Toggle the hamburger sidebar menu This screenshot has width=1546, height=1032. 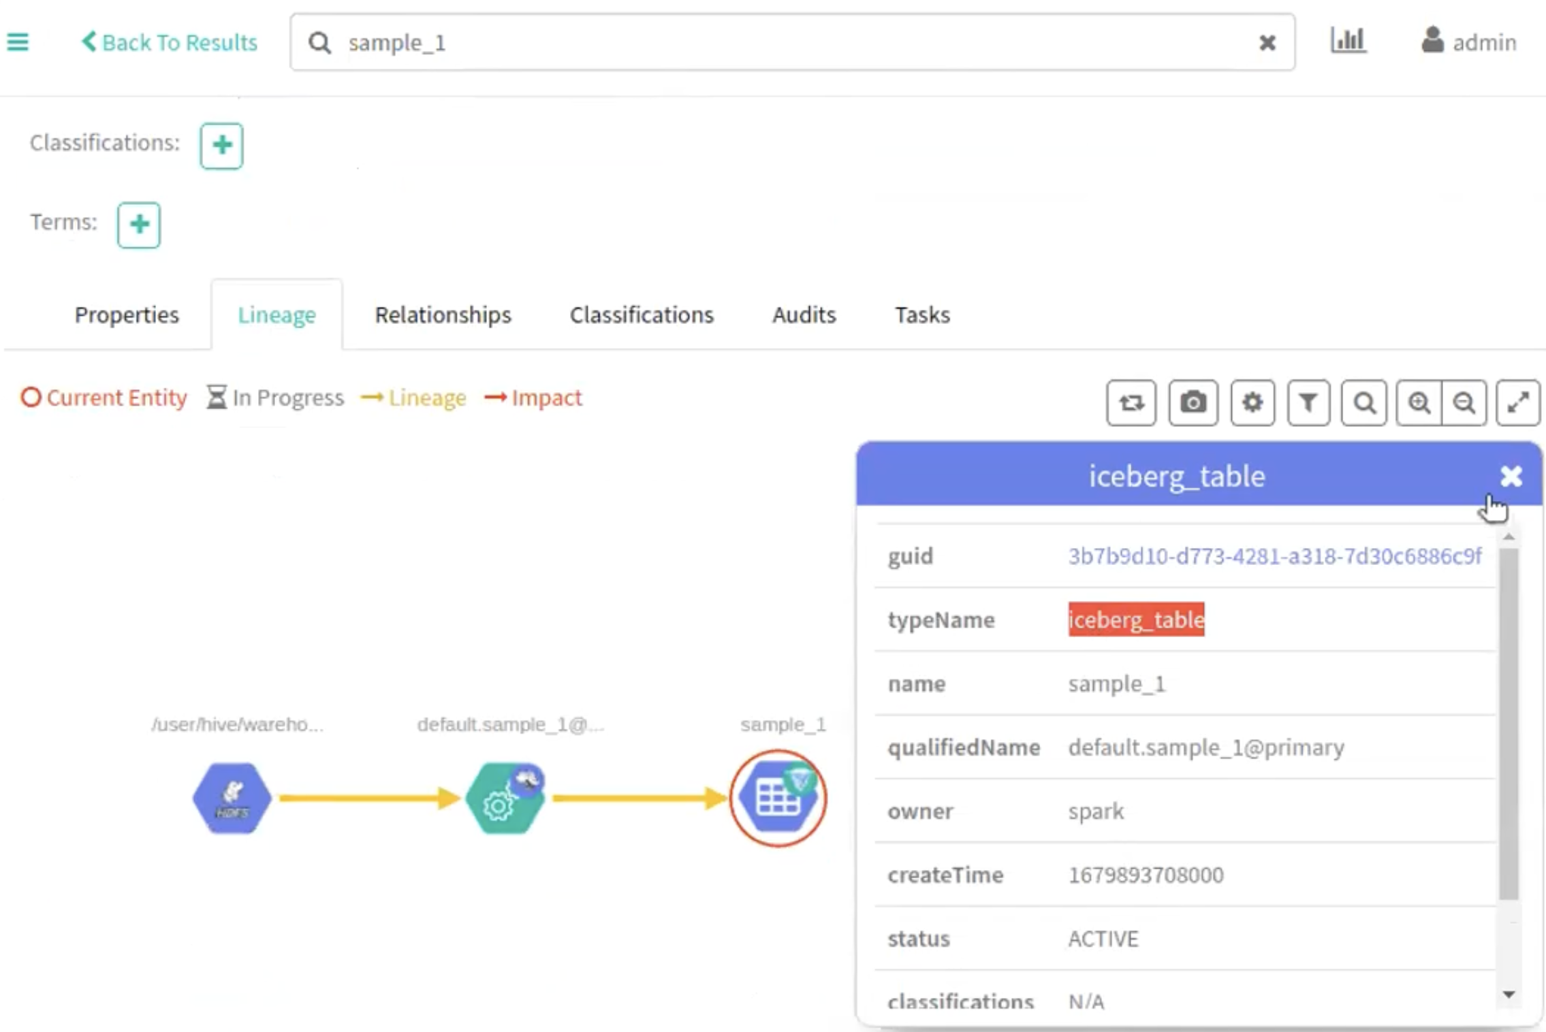(x=18, y=42)
